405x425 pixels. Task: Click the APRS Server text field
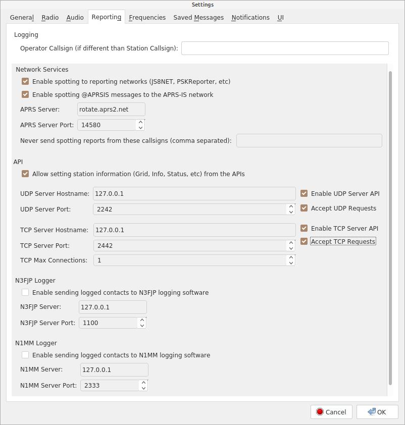tap(111, 109)
